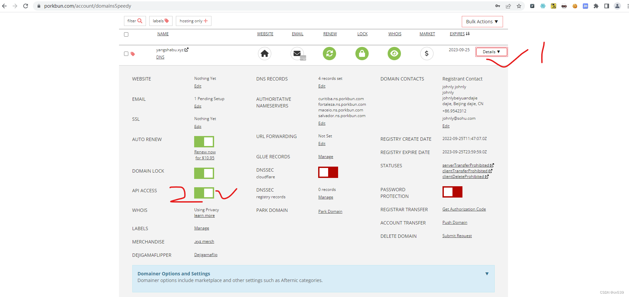Toggle the DNSSEC cloudflare switch
The width and height of the screenshot is (629, 297).
pyautogui.click(x=328, y=172)
